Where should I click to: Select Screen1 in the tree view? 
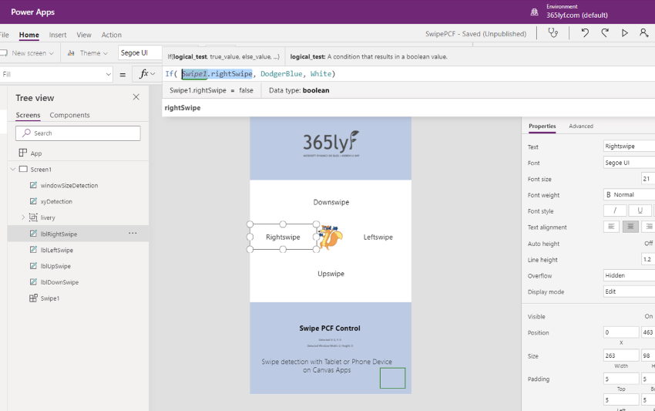coord(41,170)
